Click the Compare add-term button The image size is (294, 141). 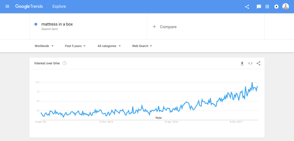[165, 27]
